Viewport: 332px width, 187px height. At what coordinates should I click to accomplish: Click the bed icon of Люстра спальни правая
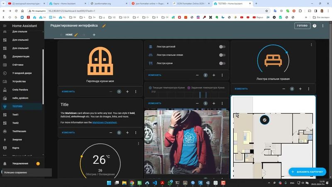click(273, 60)
